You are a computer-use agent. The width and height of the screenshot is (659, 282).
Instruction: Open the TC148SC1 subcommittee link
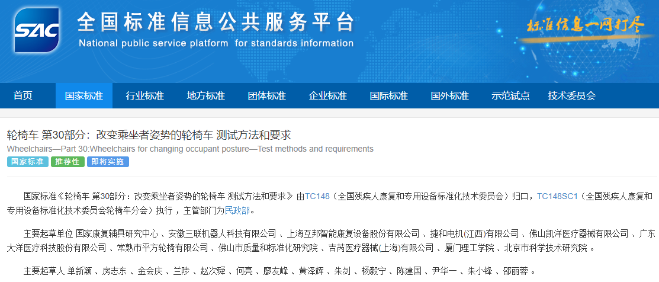pyautogui.click(x=557, y=196)
